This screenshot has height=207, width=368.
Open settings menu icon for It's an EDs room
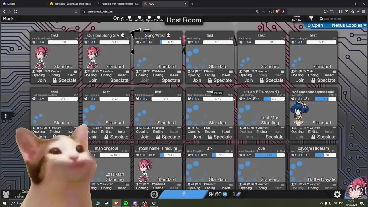click(283, 128)
